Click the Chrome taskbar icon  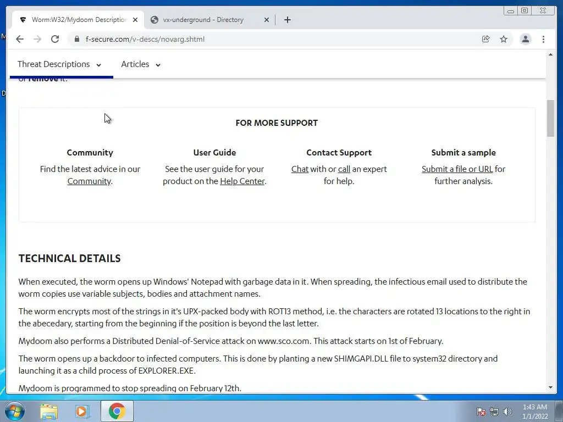[117, 411]
